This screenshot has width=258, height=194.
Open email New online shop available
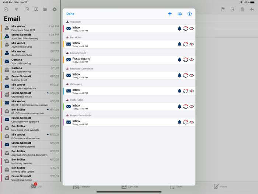point(31,128)
